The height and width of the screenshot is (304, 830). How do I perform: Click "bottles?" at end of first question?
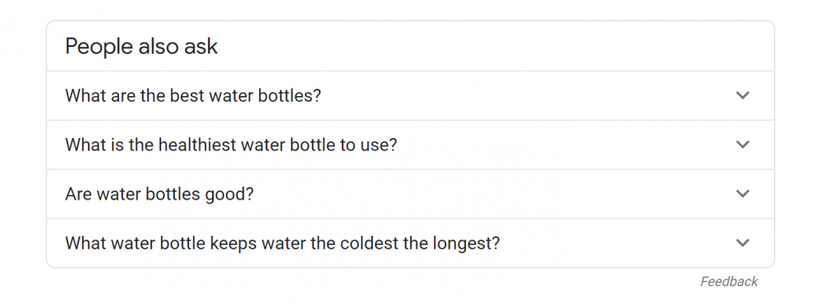coord(291,96)
